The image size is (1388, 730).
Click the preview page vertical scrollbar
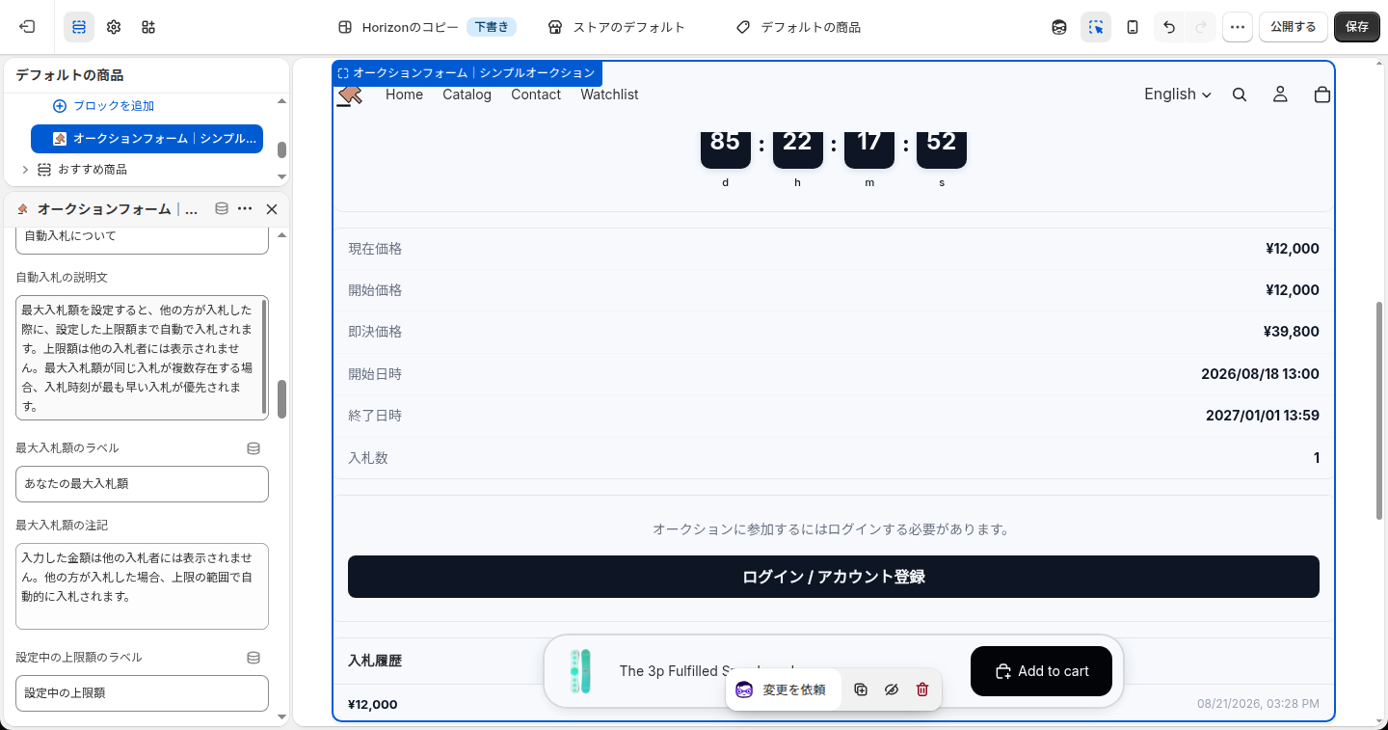click(x=1379, y=412)
